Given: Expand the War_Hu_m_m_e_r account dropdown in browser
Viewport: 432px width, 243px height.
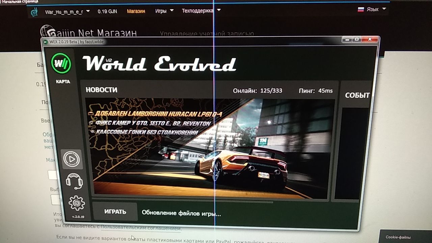Looking at the screenshot, I should pos(67,11).
